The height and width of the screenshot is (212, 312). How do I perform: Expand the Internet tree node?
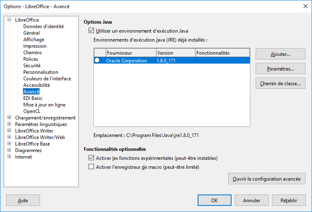coord(9,157)
